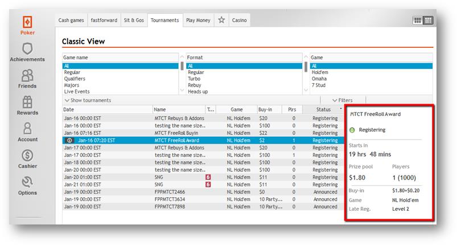Select the Jan-20 00:00 testing name size row
This screenshot has height=245, width=457.
pos(203,170)
